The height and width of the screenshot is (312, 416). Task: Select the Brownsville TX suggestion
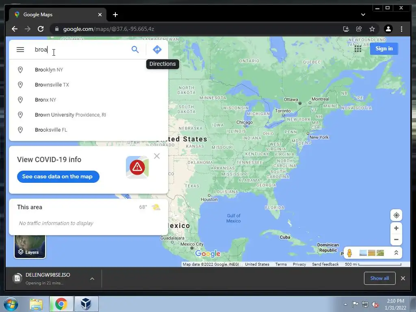pos(89,85)
